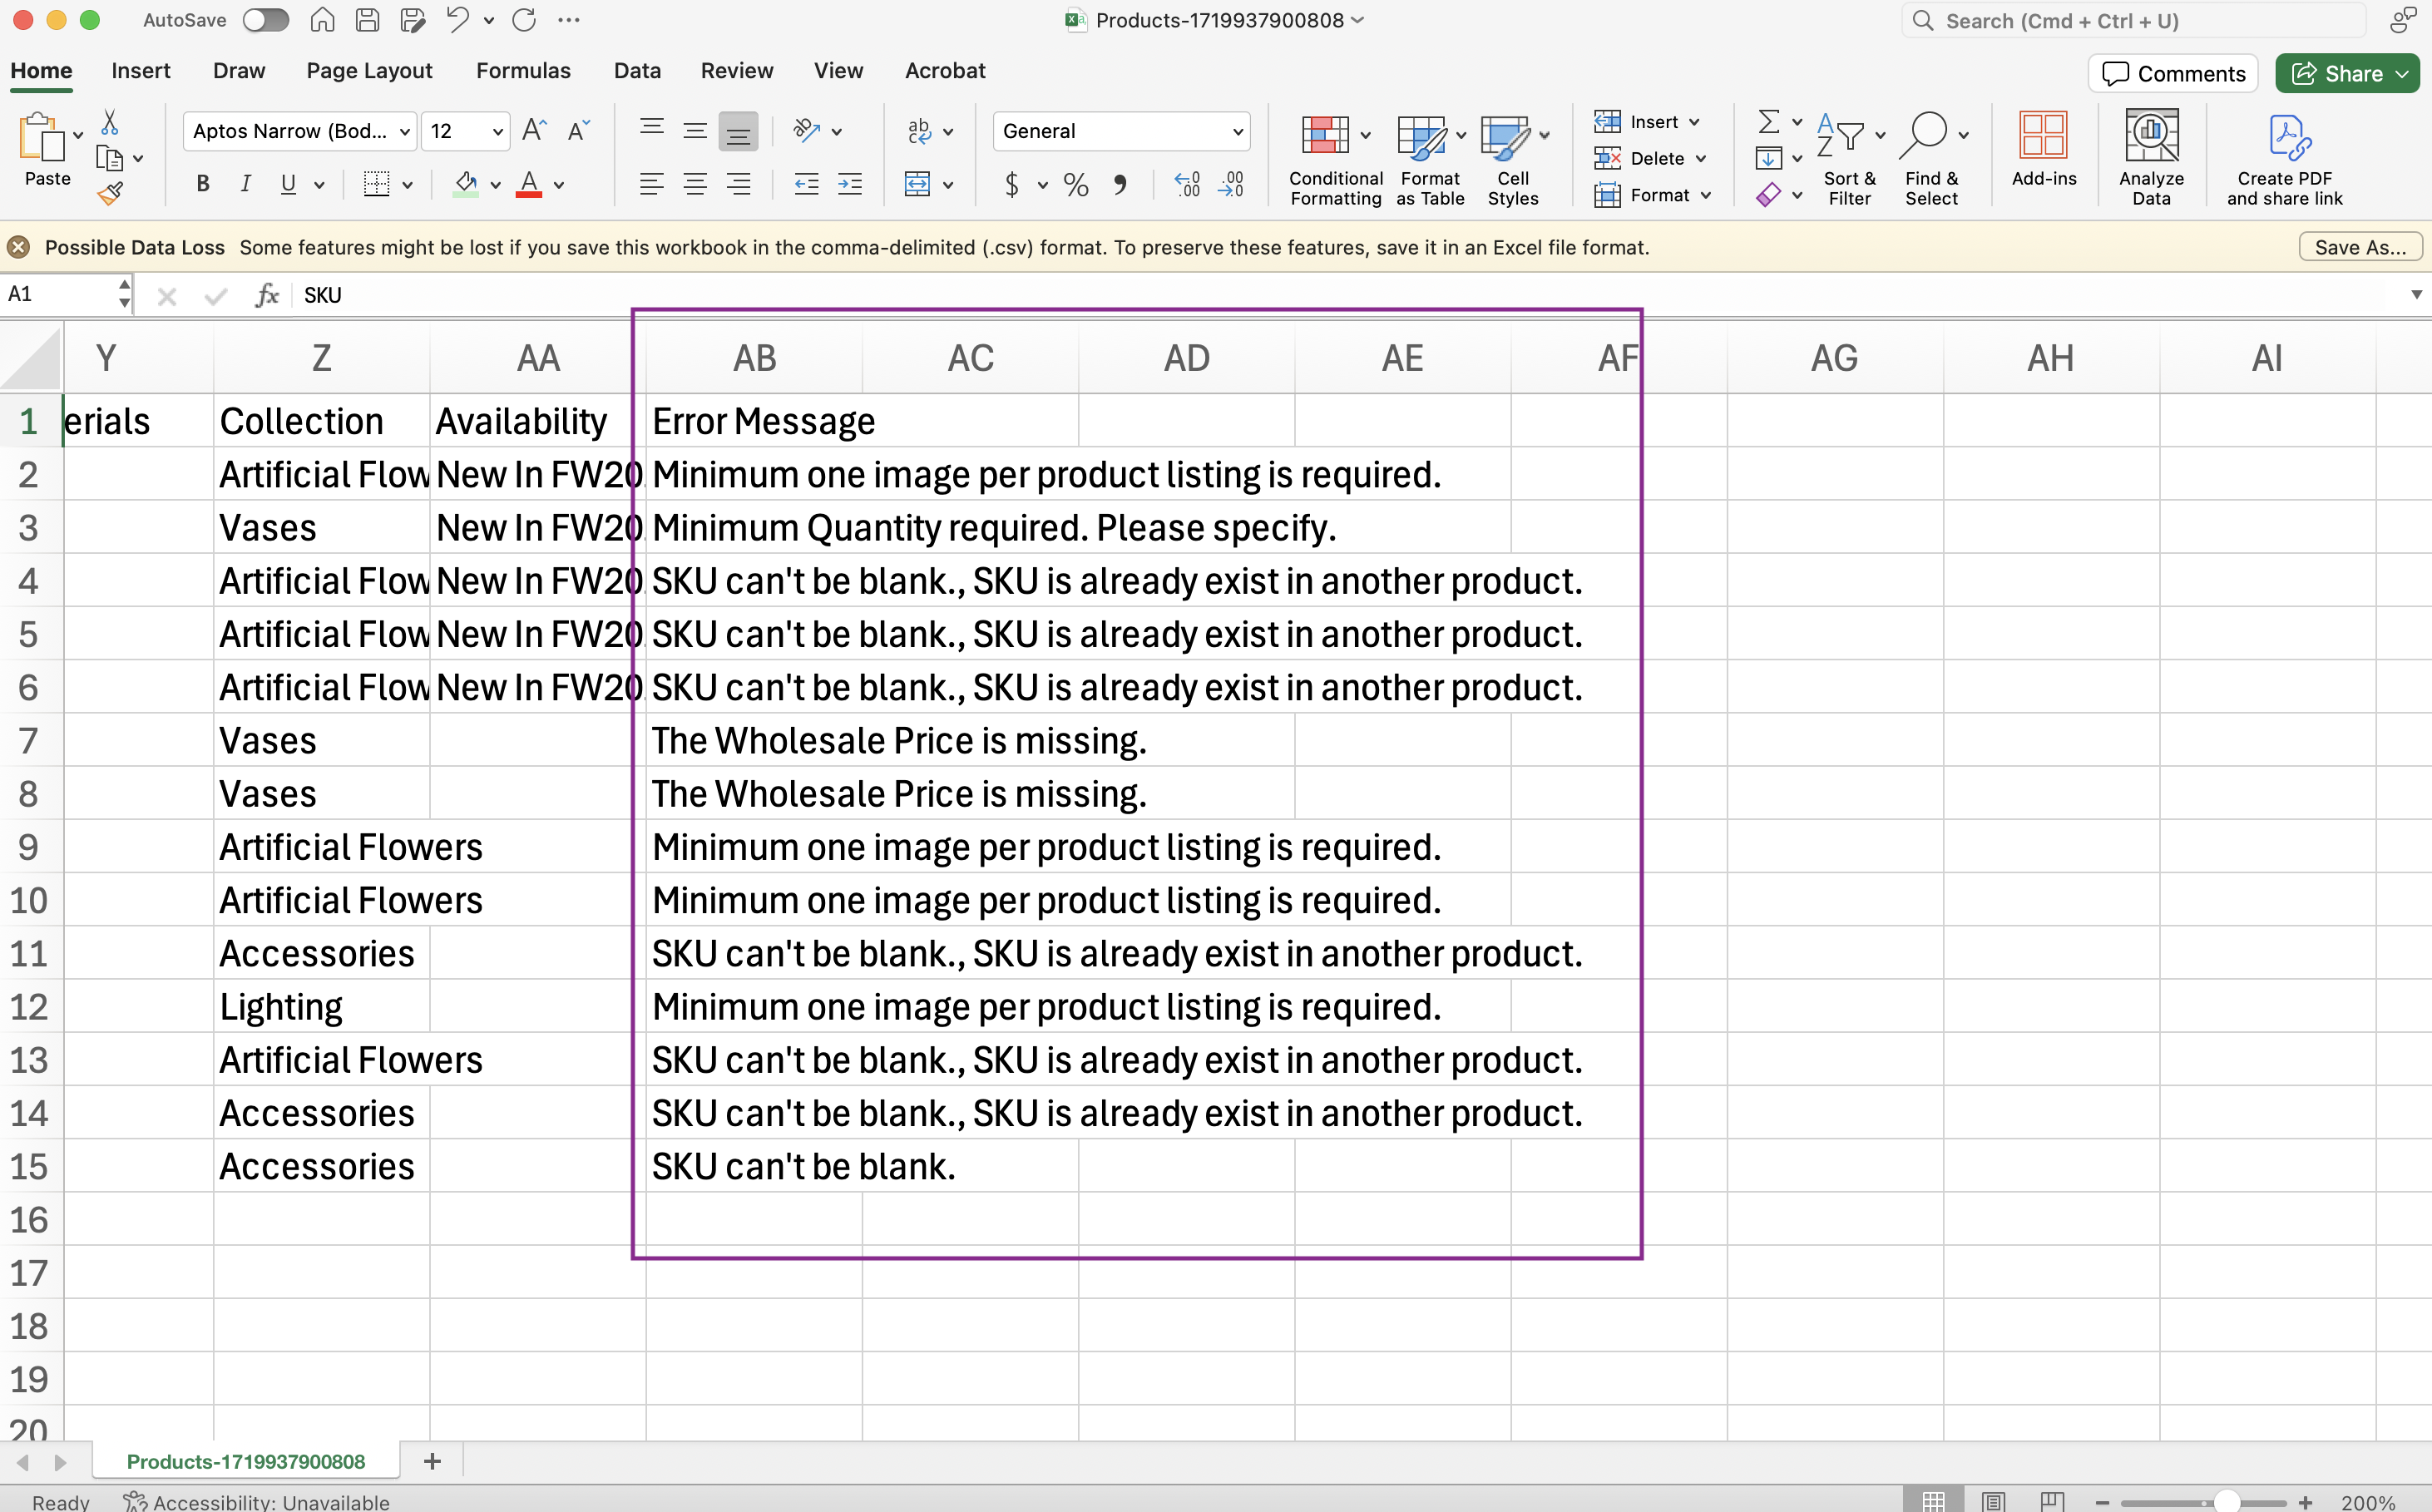Select the Products-1719937900808 sheet tab
2432x1512 pixels.
coord(246,1460)
